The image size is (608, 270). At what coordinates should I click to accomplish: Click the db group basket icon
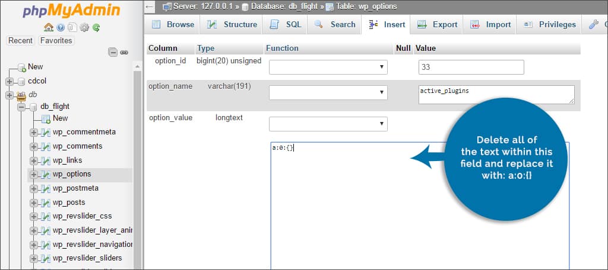[x=22, y=95]
